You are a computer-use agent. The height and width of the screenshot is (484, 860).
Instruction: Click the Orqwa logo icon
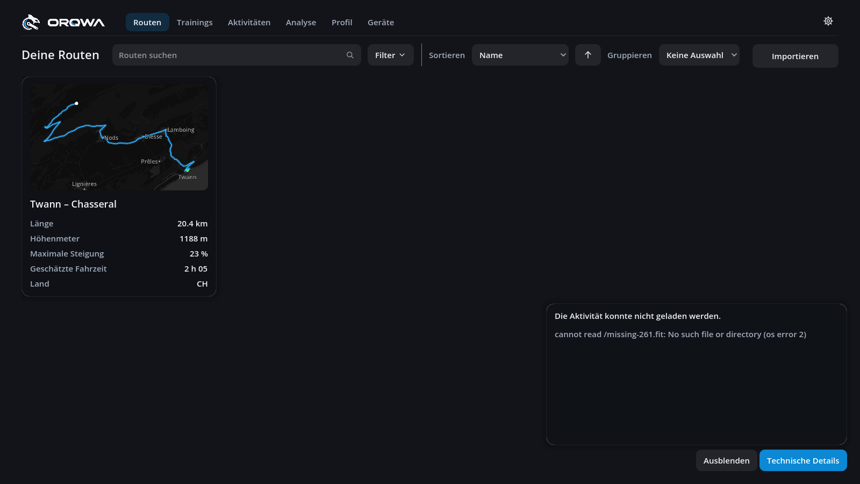[31, 22]
